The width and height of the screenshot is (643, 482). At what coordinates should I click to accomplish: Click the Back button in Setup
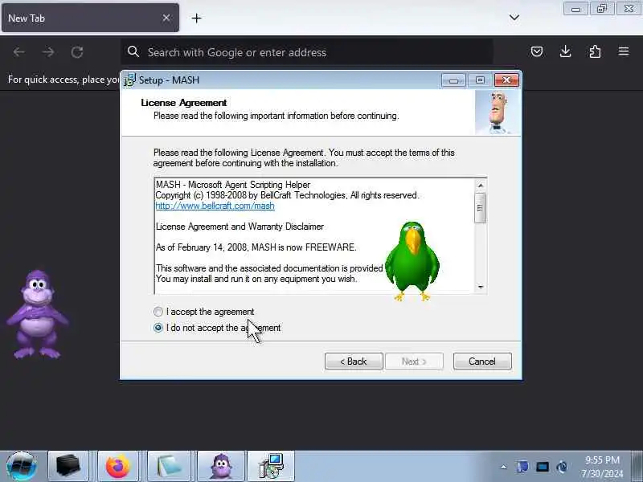click(x=354, y=361)
